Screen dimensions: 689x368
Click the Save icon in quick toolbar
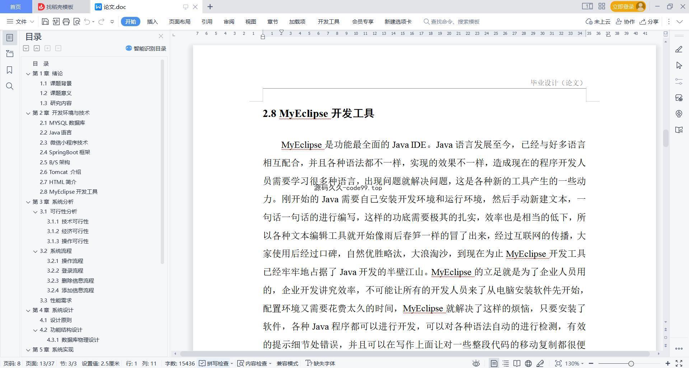pos(45,22)
